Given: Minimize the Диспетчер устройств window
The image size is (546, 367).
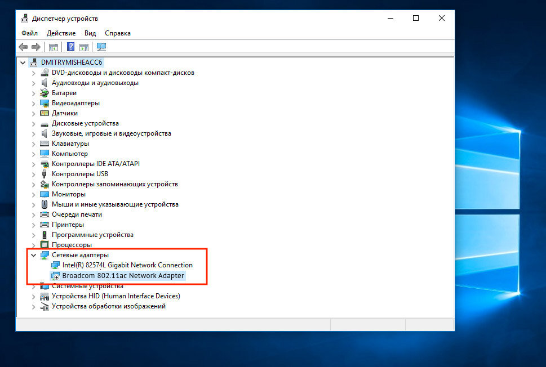Looking at the screenshot, I should click(x=390, y=18).
